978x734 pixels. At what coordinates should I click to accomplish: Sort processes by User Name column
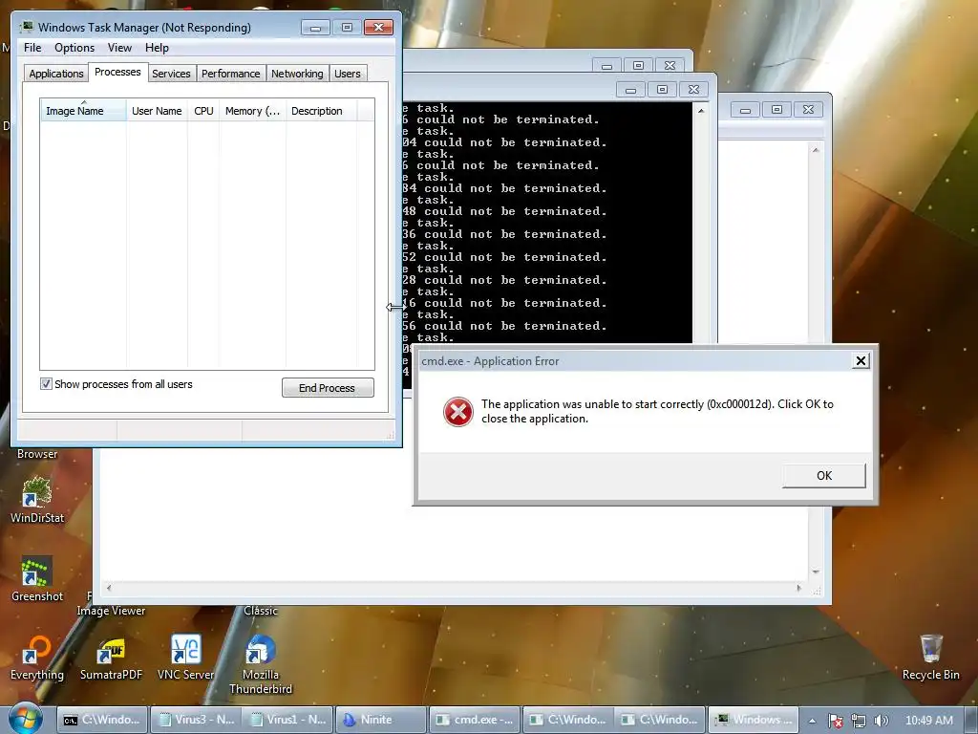pyautogui.click(x=157, y=111)
